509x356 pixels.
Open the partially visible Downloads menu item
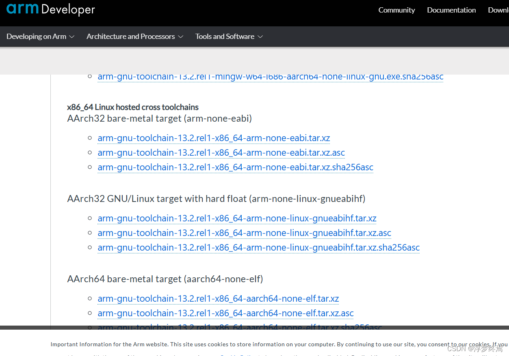click(x=498, y=10)
